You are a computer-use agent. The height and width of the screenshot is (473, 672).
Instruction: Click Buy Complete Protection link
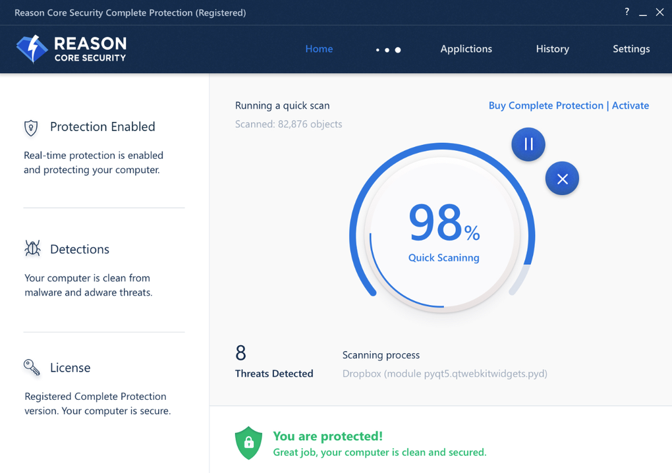pos(546,105)
